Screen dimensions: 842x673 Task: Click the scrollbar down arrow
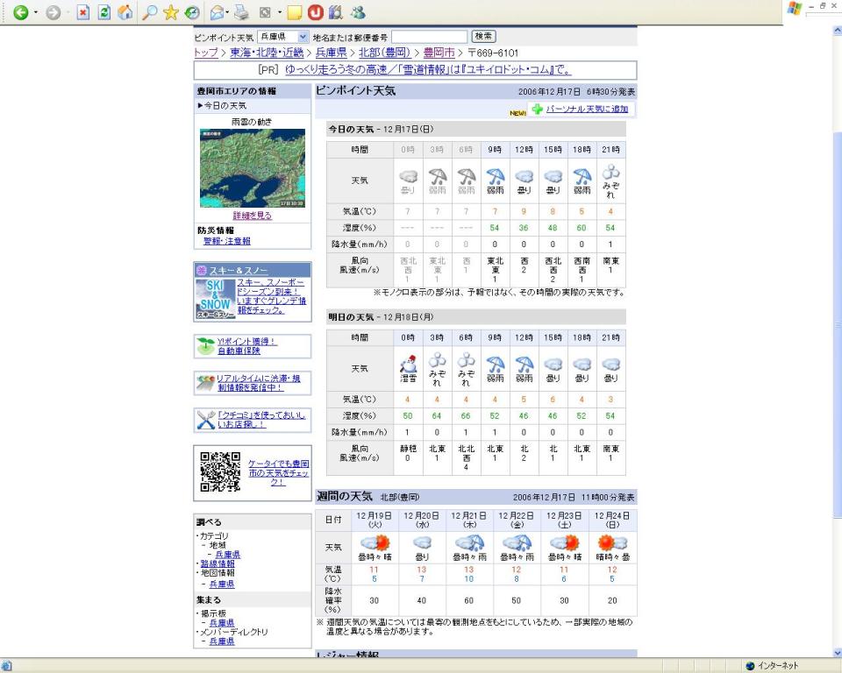coord(837,652)
